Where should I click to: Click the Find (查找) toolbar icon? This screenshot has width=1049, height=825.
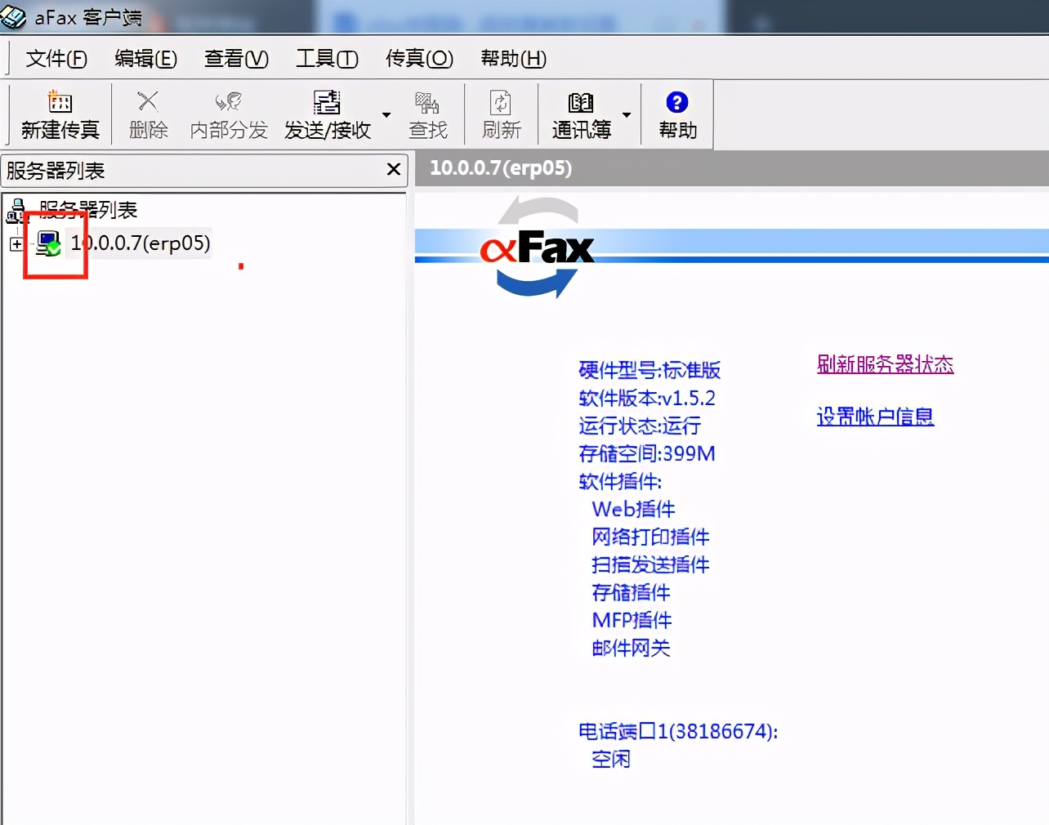pyautogui.click(x=427, y=101)
